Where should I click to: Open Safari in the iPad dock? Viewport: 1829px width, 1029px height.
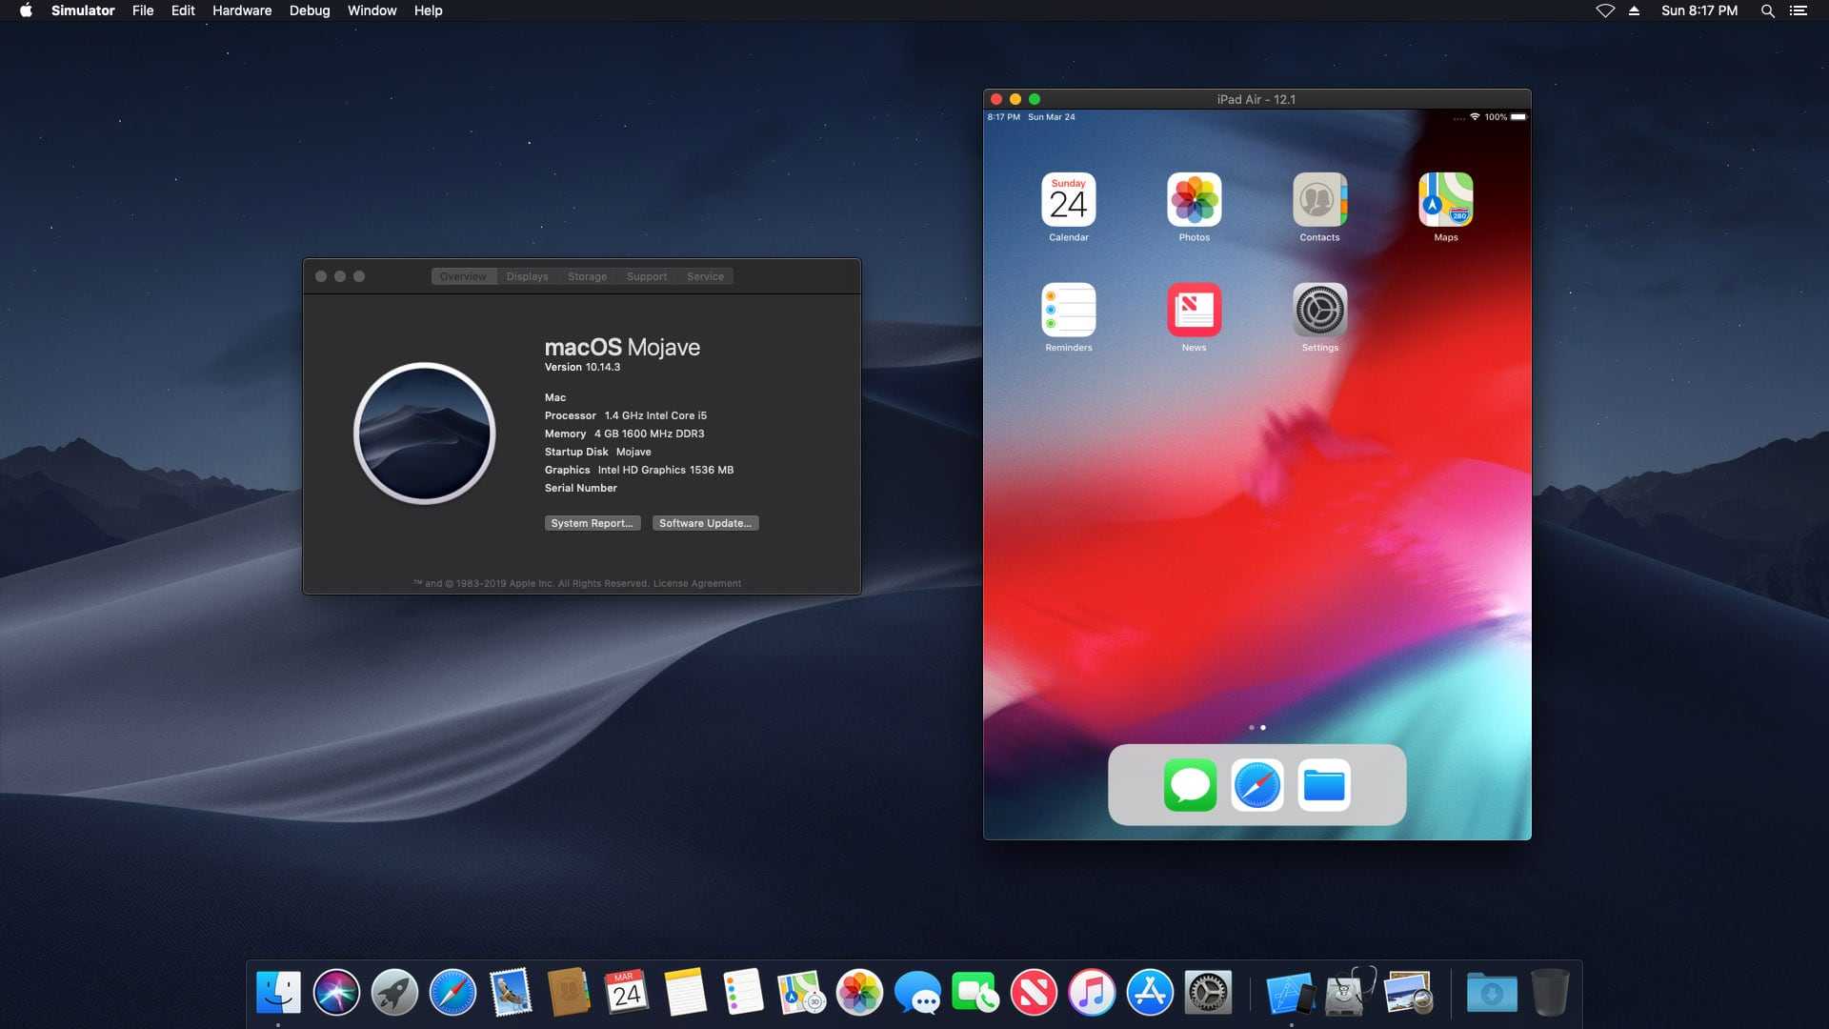(1256, 785)
